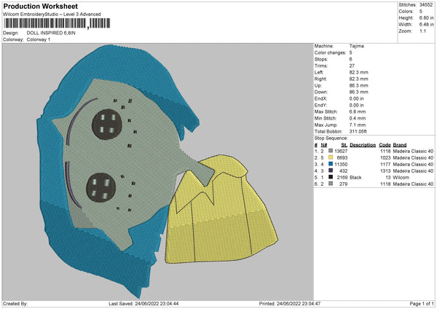Click the embroidered doll design preview
Screen dimensions: 437x309
157,171
